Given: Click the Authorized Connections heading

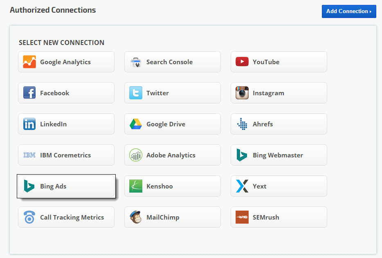Looking at the screenshot, I should (x=53, y=10).
